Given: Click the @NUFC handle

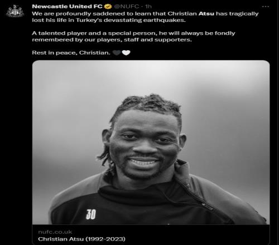Looking at the screenshot, I should (127, 7).
